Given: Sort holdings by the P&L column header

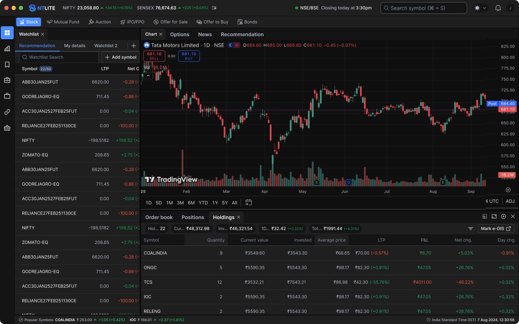Looking at the screenshot, I should (425, 240).
